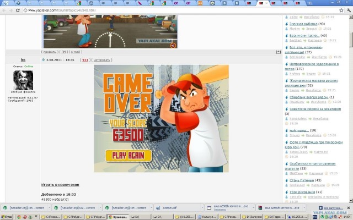Image resolution: width=353 pixels, height=220 pixels.
Task: Open the 'Играть в новом окне' link
Action: tap(60, 185)
